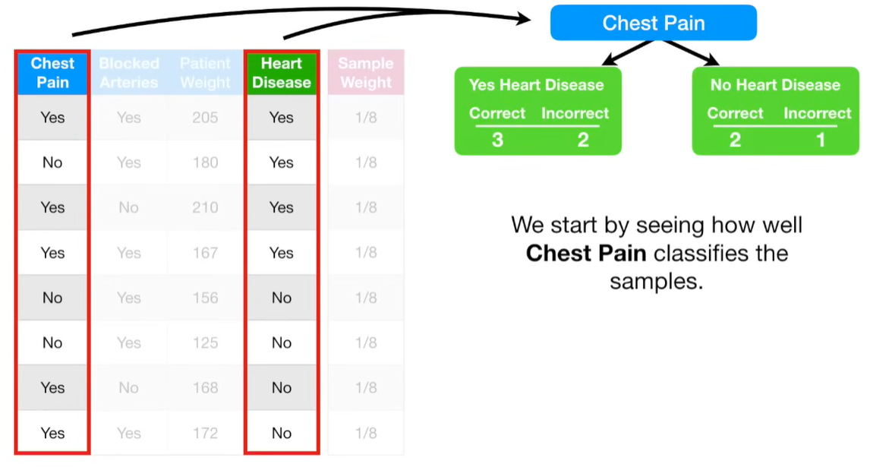The width and height of the screenshot is (870, 467).
Task: Click the pink Sample Weight column header
Action: pyautogui.click(x=366, y=73)
